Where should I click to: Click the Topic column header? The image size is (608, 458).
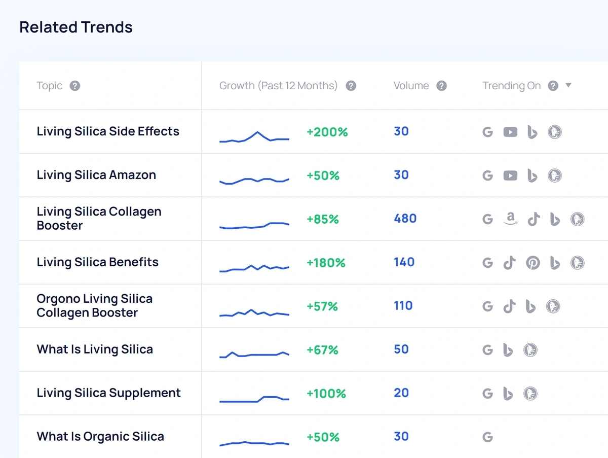(x=50, y=86)
